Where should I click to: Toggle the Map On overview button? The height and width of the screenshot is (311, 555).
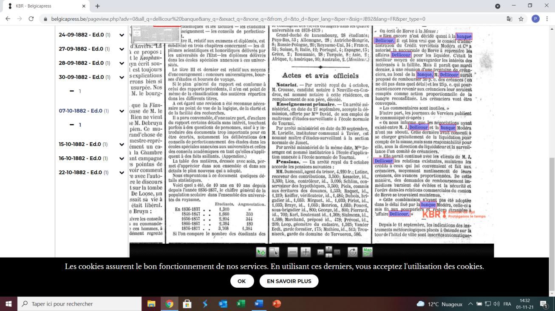click(x=367, y=252)
